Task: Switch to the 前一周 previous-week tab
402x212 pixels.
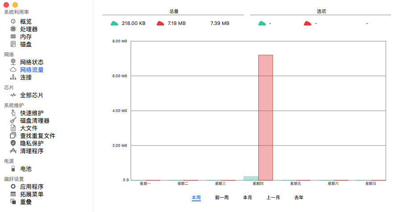Action: pos(222,198)
